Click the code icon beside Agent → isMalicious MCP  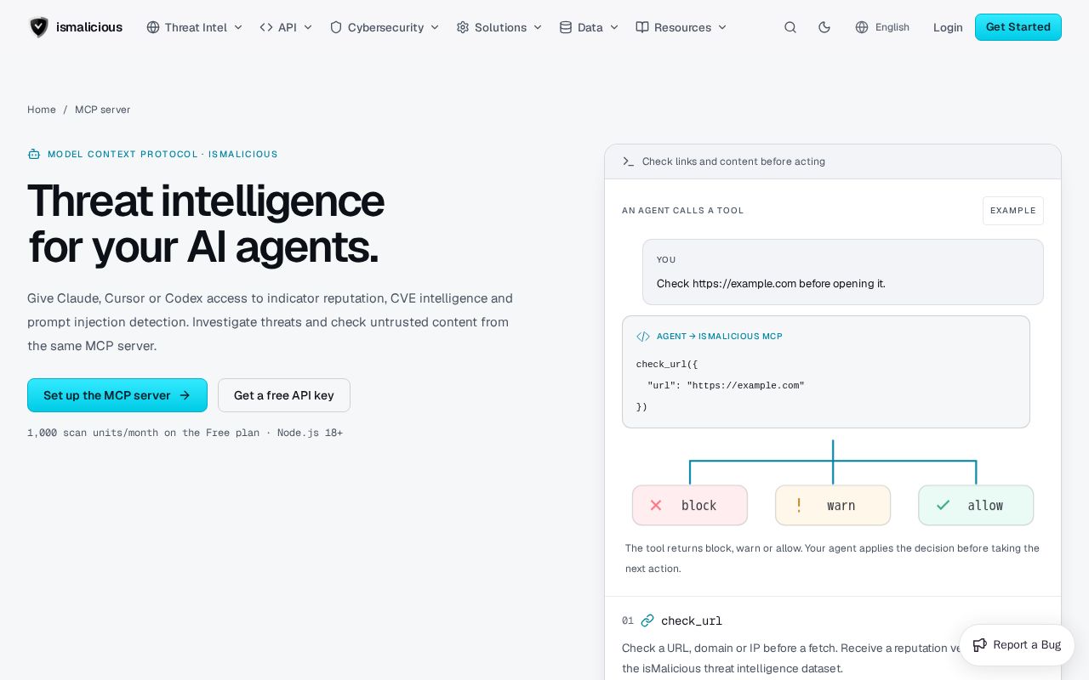coord(643,337)
